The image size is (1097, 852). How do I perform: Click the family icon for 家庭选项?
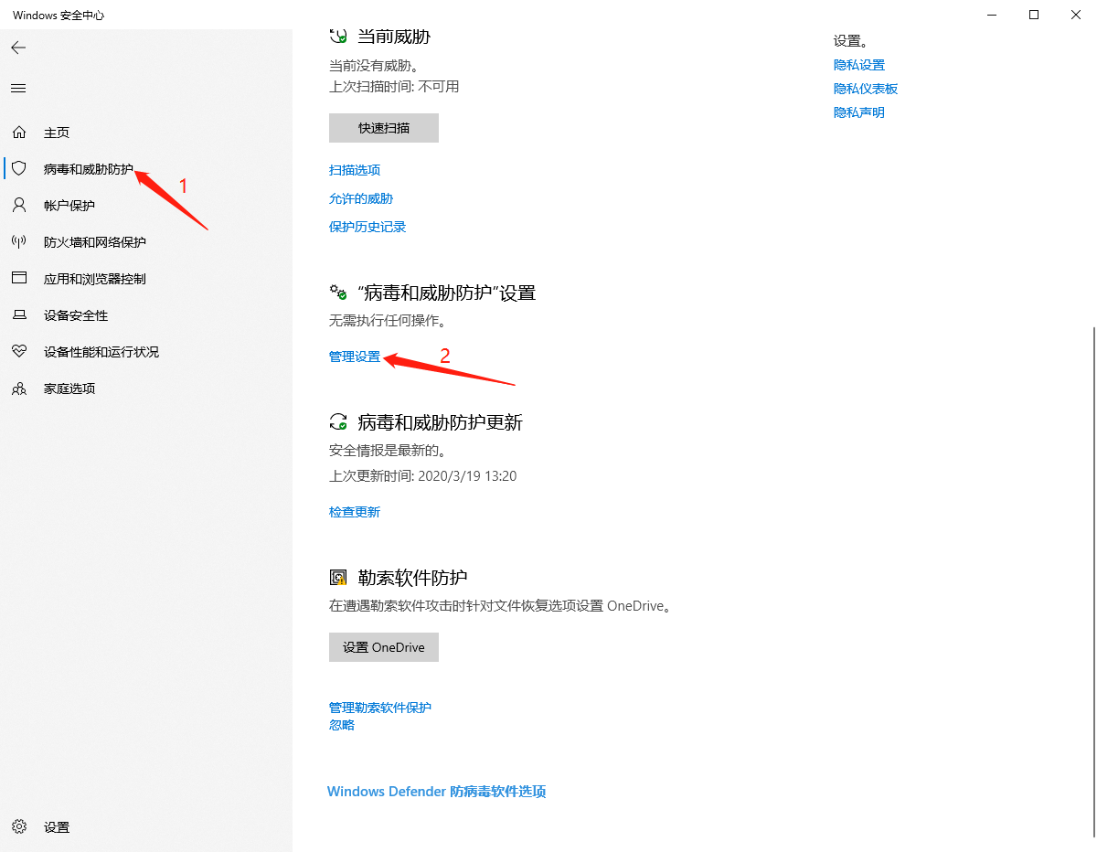click(x=18, y=389)
